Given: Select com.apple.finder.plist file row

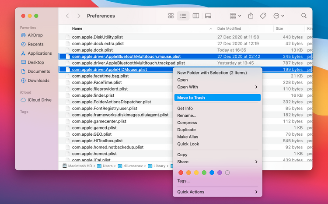Looking at the screenshot, I should (x=93, y=95).
